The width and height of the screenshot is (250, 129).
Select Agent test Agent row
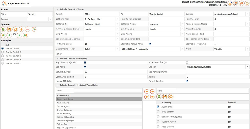pos(99,99)
